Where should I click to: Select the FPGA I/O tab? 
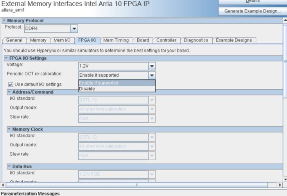coord(87,40)
